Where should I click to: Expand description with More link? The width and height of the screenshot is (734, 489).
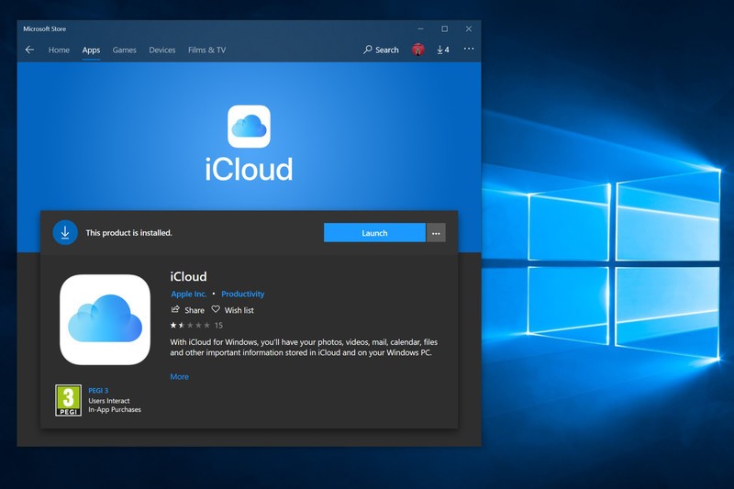pyautogui.click(x=179, y=377)
